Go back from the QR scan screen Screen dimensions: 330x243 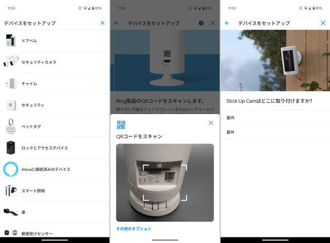(x=116, y=23)
